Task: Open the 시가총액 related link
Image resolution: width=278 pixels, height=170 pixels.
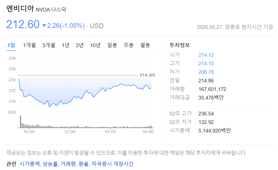Action: [30, 164]
